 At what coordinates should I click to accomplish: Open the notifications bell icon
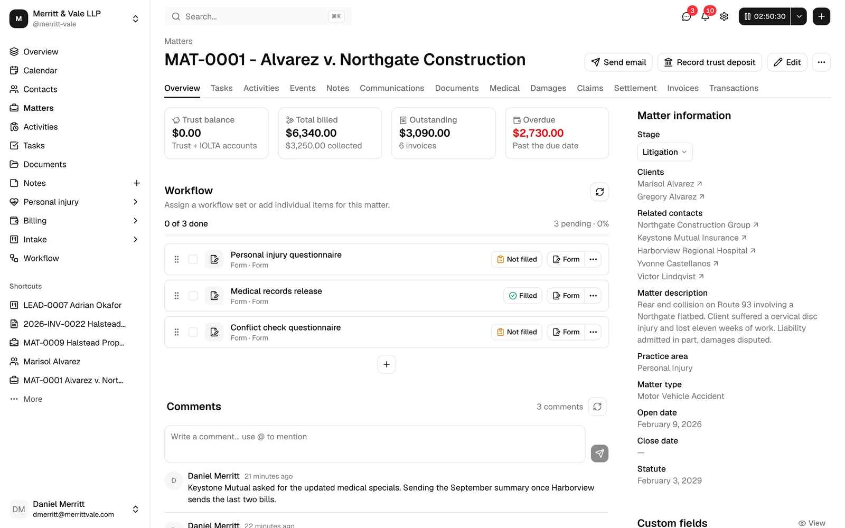click(x=705, y=16)
